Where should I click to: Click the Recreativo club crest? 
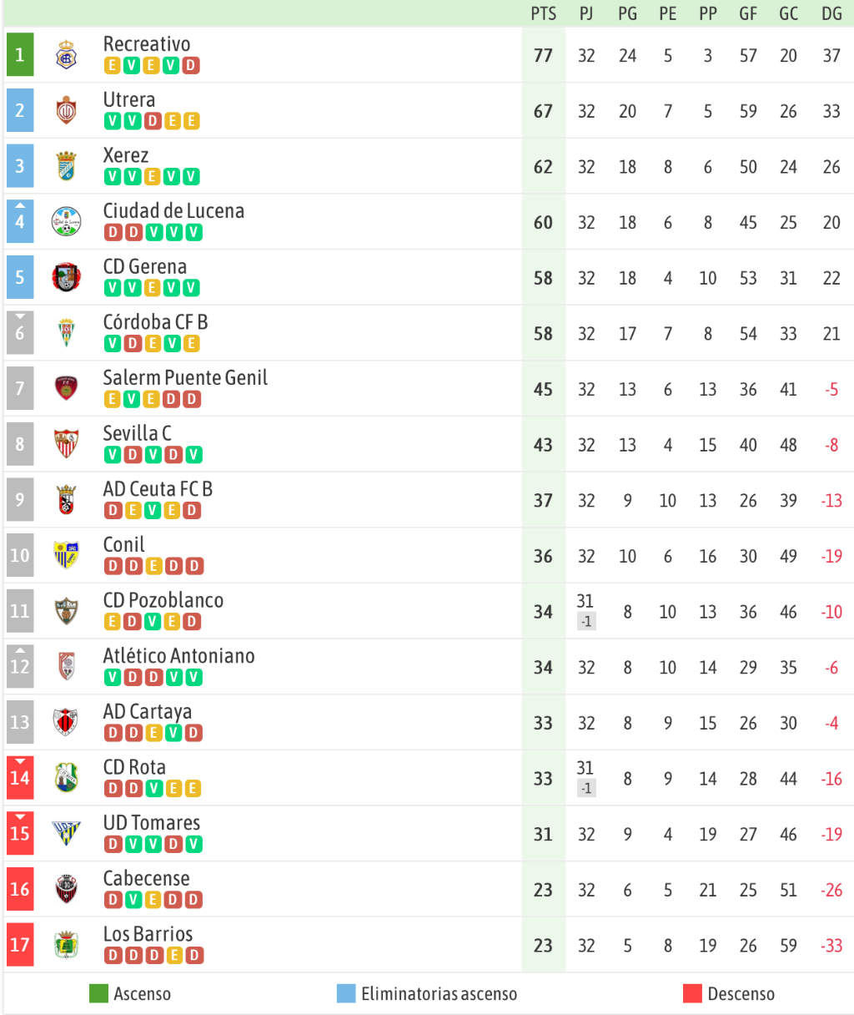pyautogui.click(x=66, y=55)
